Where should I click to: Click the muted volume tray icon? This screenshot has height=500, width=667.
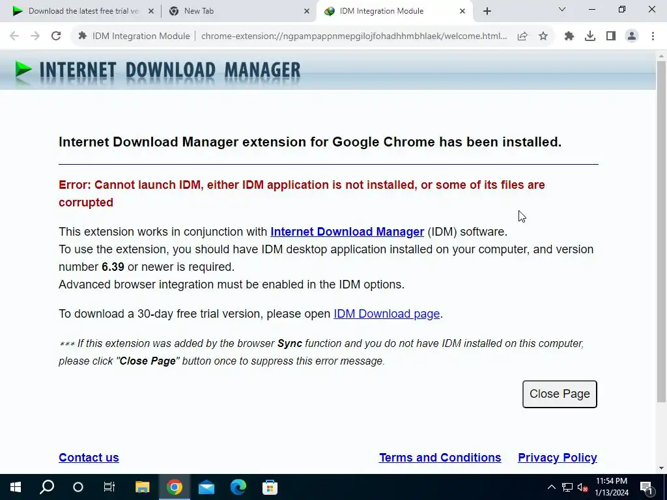coord(583,487)
